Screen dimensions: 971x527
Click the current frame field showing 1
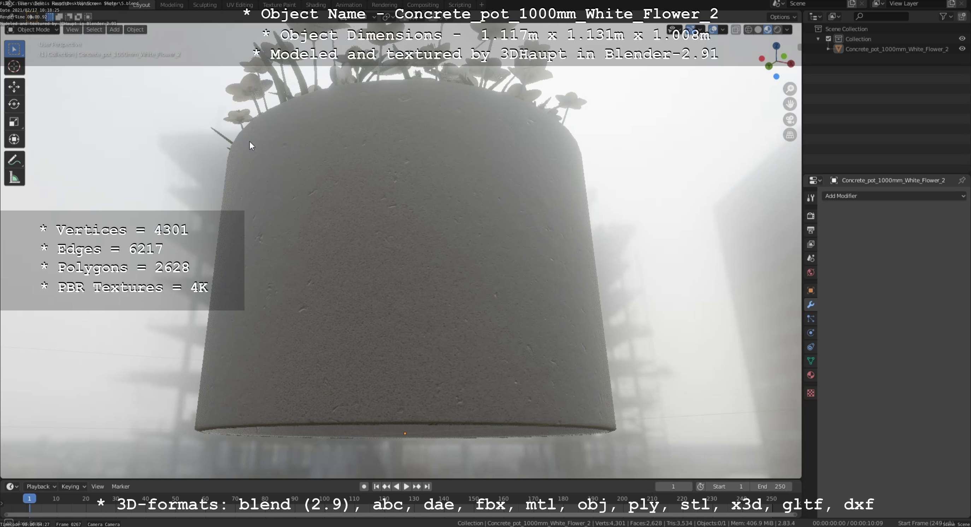point(673,486)
